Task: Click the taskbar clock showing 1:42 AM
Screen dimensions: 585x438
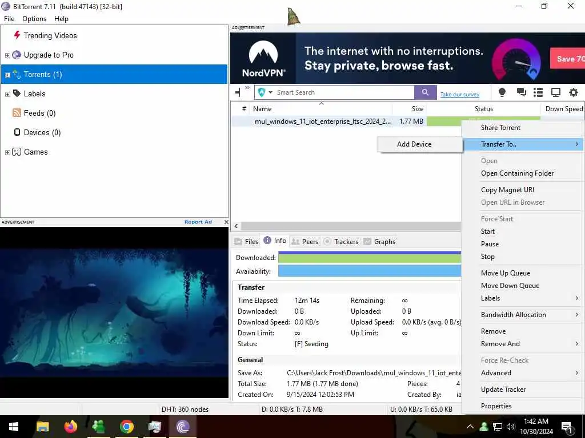Action: click(536, 427)
